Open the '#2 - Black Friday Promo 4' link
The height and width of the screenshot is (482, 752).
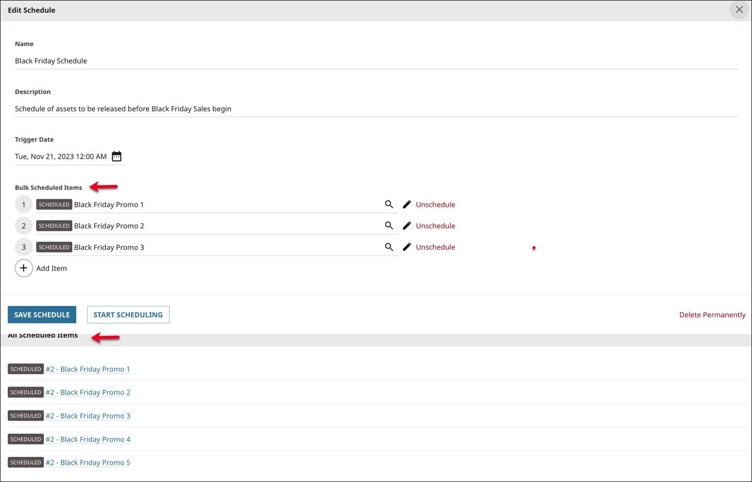(88, 439)
